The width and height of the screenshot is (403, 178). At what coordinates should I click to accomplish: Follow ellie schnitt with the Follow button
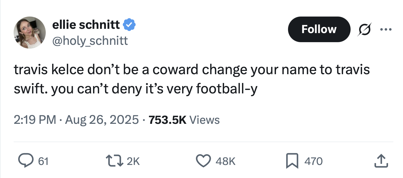(x=319, y=29)
